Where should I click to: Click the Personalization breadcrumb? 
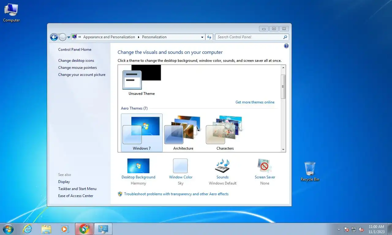click(x=154, y=37)
